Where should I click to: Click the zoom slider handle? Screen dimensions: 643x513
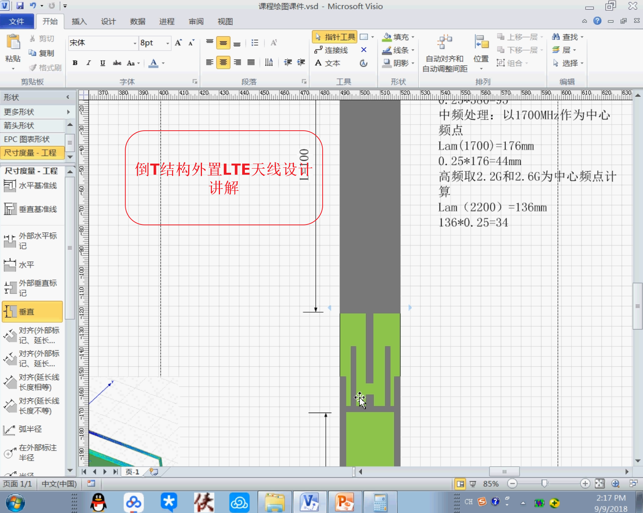pos(544,483)
